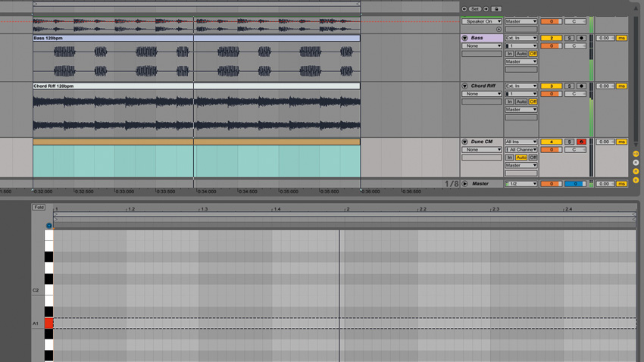Click Dune CM track delay 0.00 field

click(x=605, y=142)
